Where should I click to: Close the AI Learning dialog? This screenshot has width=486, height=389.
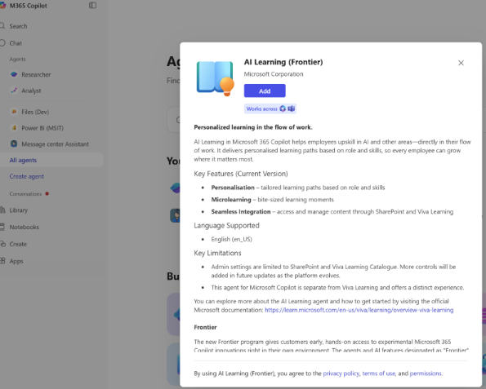461,63
